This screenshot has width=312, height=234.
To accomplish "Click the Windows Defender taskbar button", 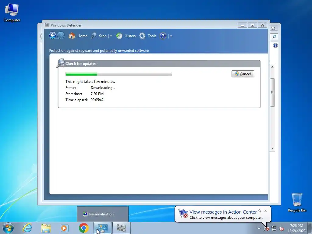I will click(121, 228).
